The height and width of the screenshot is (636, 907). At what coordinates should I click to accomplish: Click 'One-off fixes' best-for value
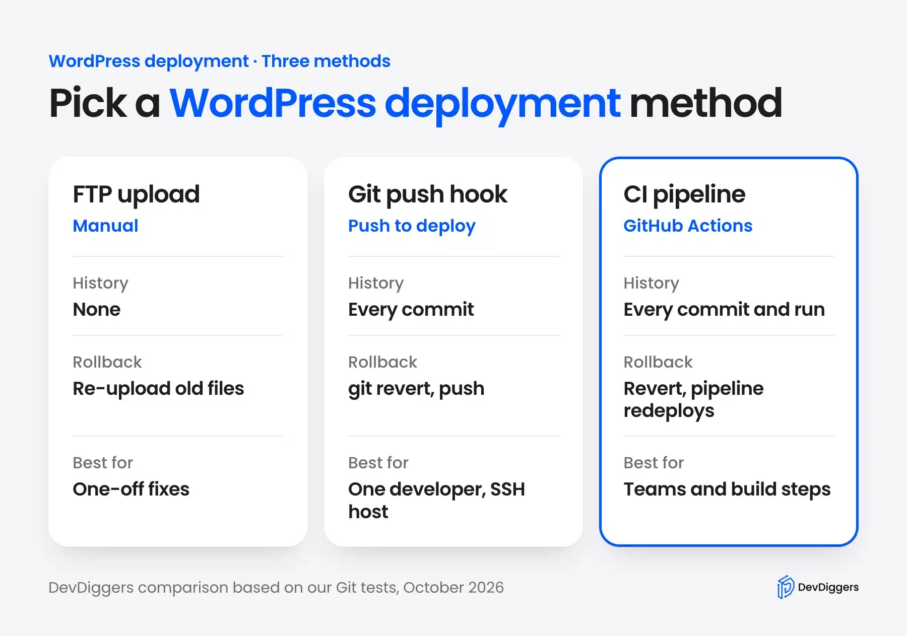click(131, 489)
